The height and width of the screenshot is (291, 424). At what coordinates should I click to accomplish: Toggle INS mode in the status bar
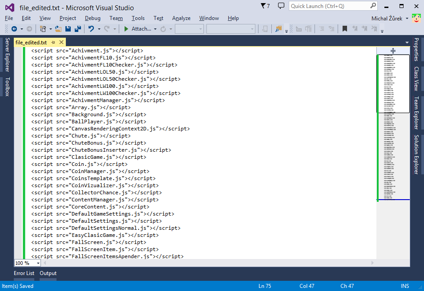404,286
